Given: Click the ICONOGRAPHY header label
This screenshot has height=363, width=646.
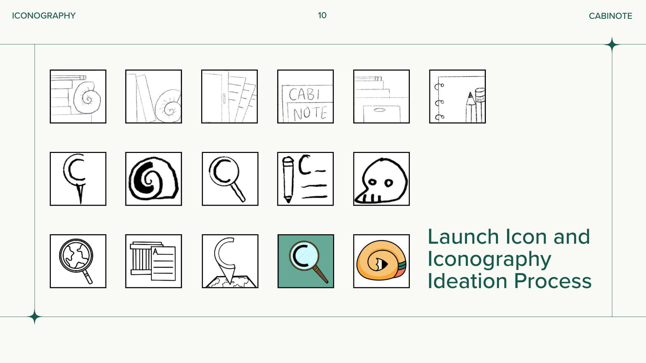Looking at the screenshot, I should point(44,16).
